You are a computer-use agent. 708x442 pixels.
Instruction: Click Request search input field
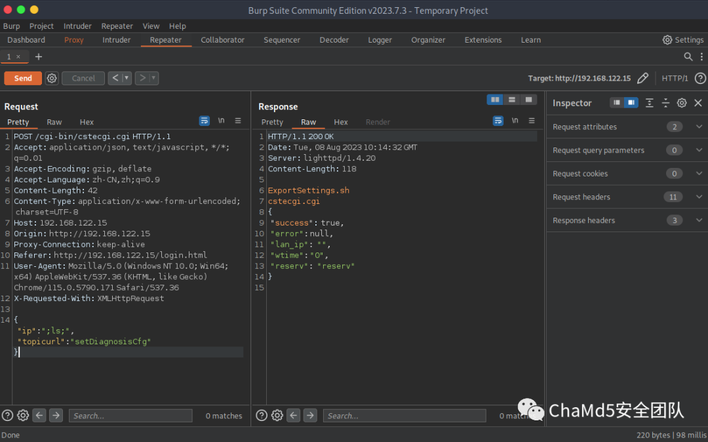[130, 416]
